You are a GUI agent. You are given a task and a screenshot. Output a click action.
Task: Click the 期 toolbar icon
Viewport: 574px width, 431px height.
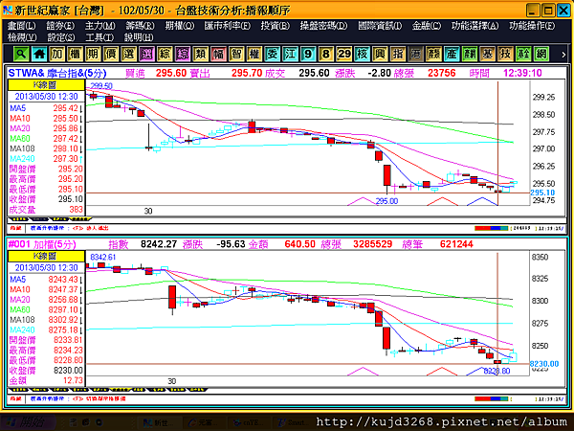(93, 55)
